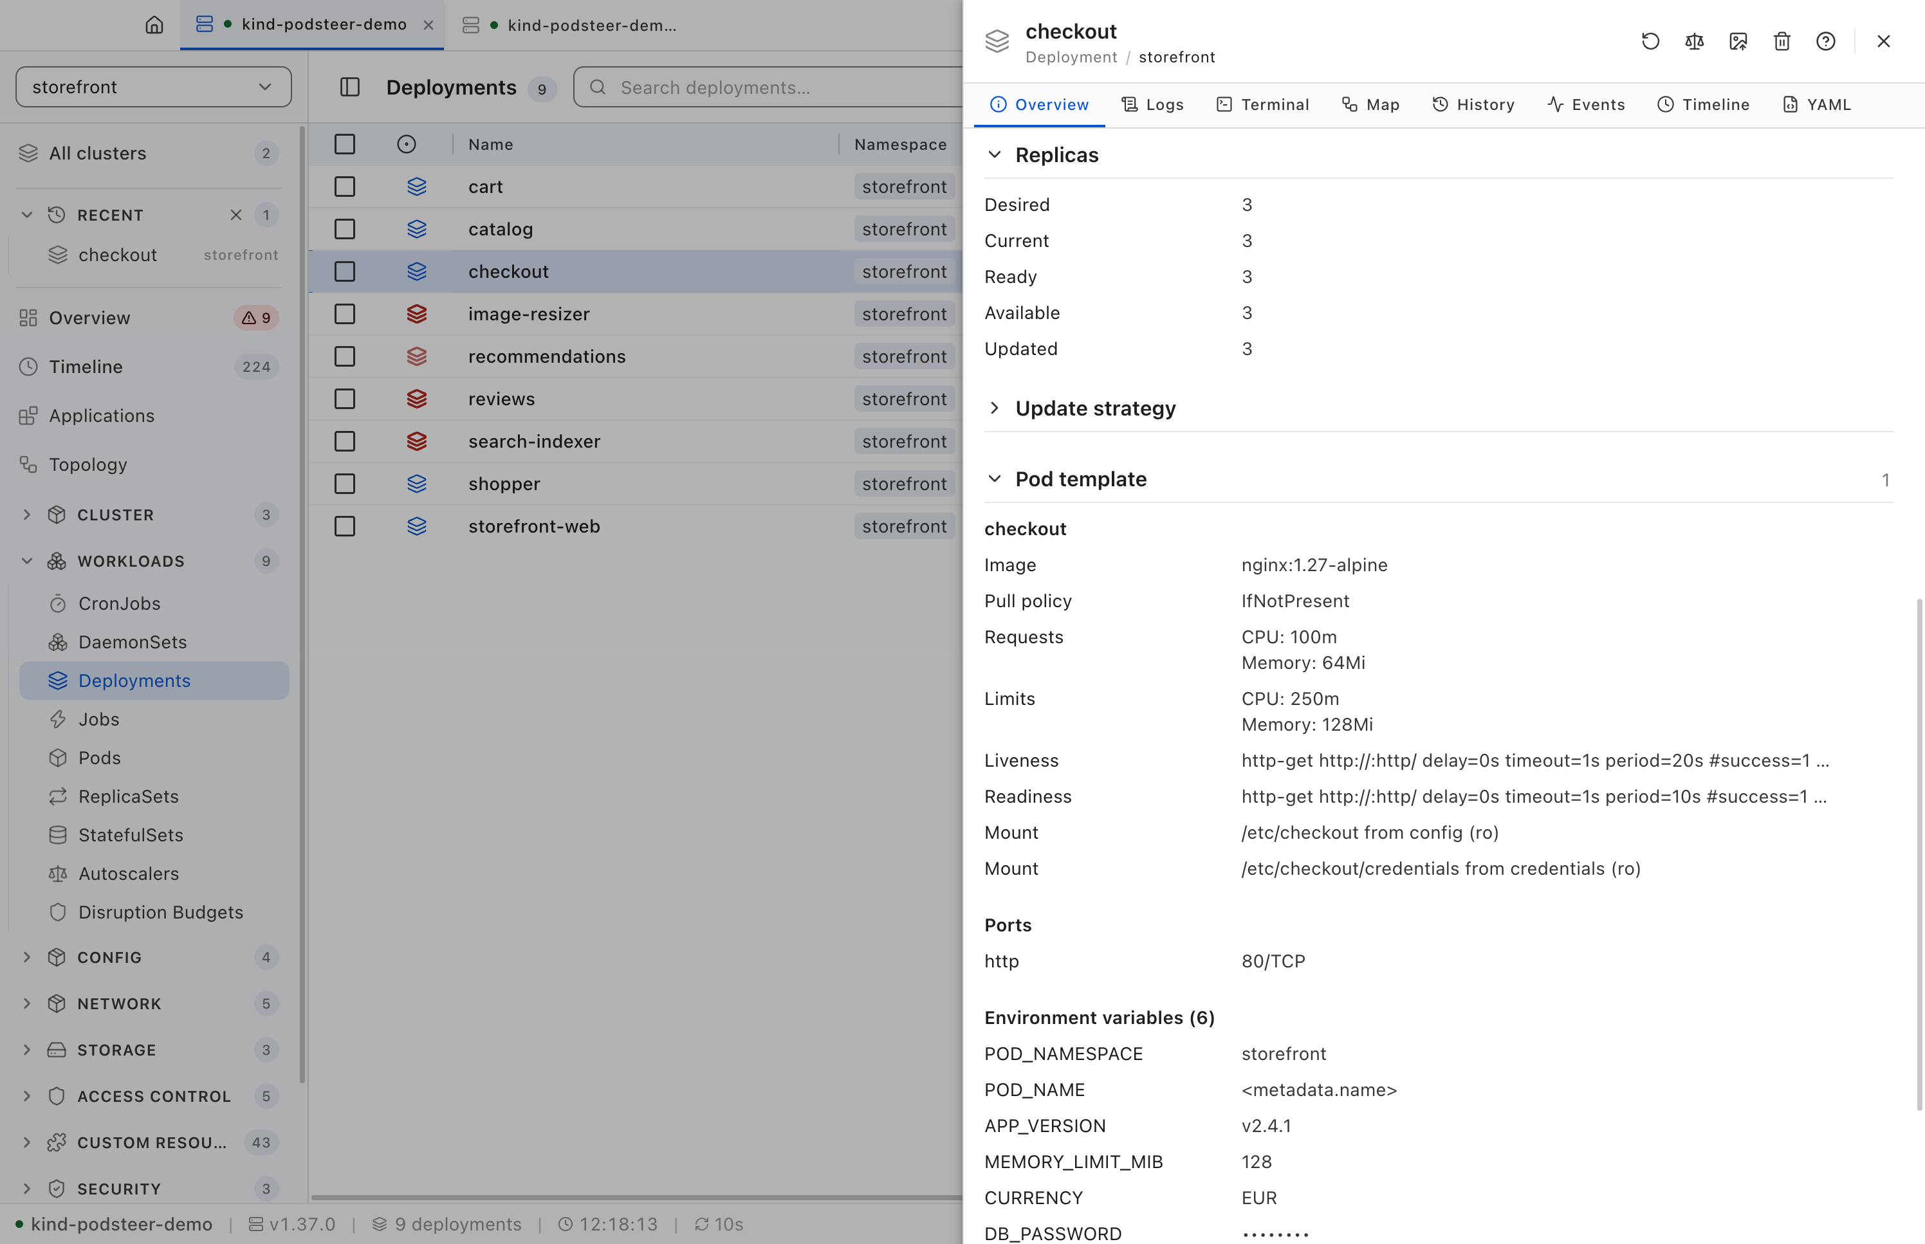Expand the Update strategy section
This screenshot has height=1244, width=1925.
(995, 408)
